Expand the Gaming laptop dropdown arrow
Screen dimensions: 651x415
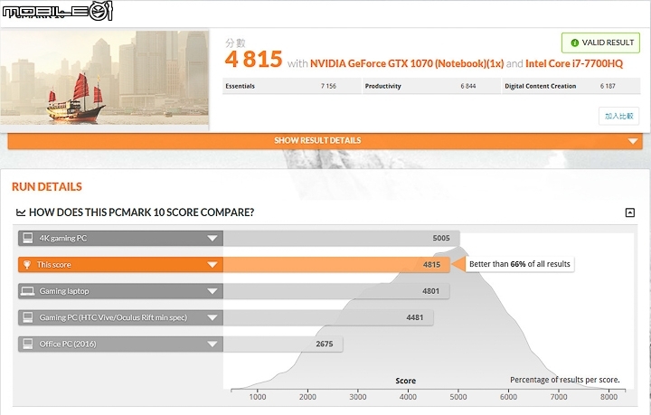tap(212, 291)
